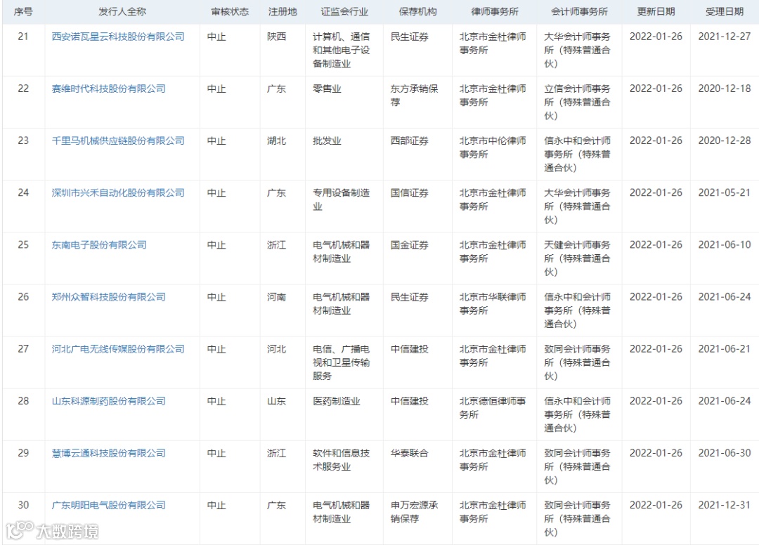Click the 更新日期 column header
This screenshot has width=759, height=545.
pos(656,12)
